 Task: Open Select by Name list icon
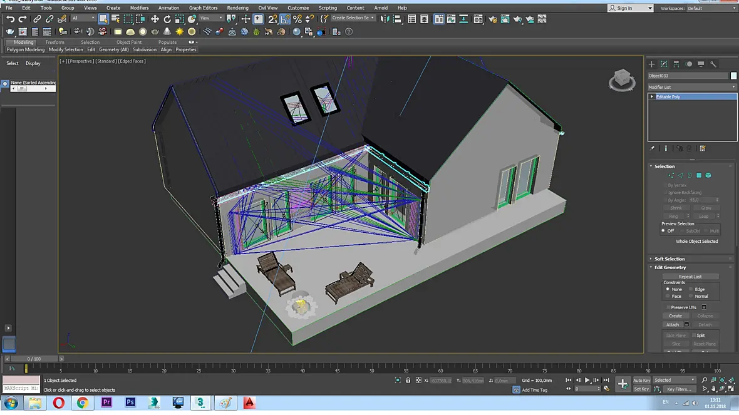pos(115,19)
